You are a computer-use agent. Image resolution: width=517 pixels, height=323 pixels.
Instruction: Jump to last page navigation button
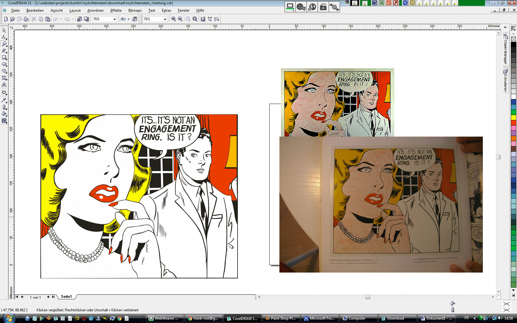[x=53, y=297]
